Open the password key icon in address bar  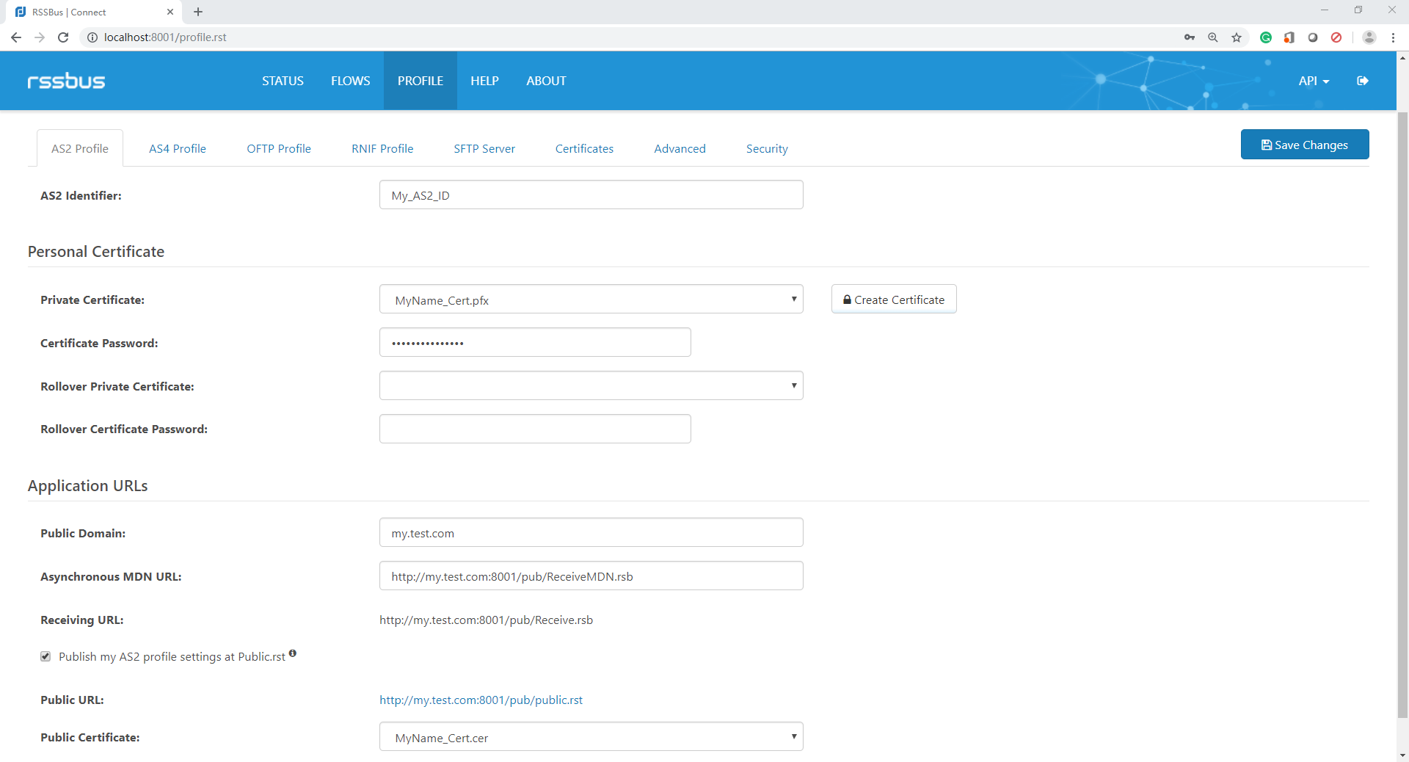1189,37
